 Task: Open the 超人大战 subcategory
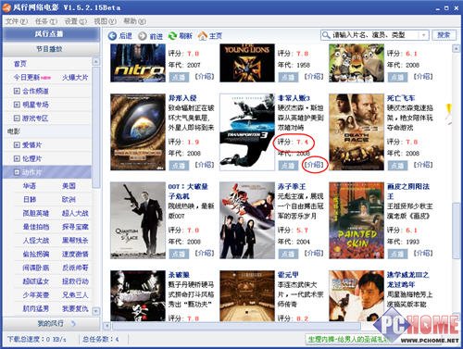coord(75,213)
